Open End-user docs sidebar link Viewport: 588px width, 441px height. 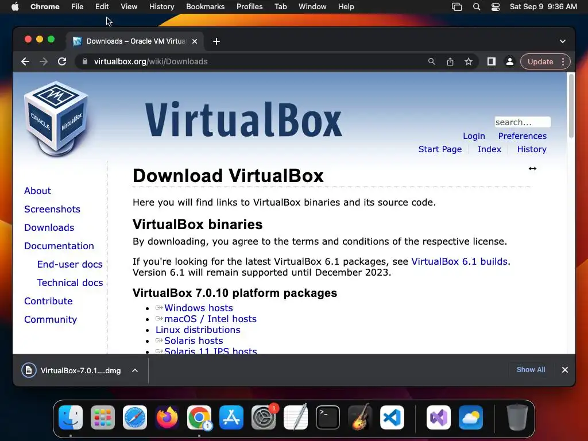[x=69, y=264]
